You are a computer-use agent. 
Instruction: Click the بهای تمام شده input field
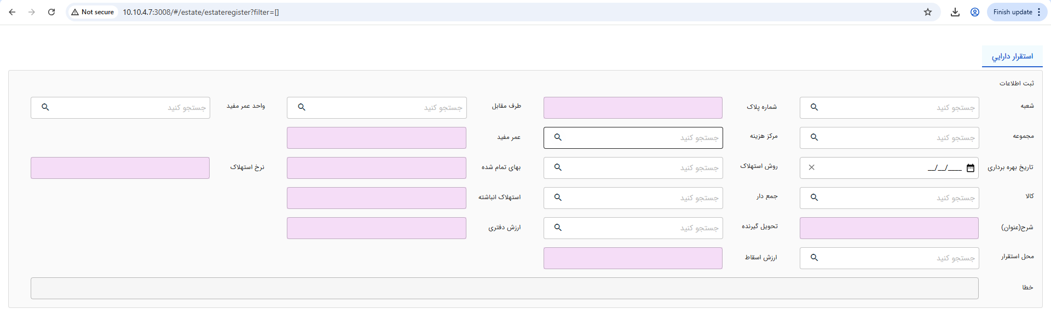376,168
